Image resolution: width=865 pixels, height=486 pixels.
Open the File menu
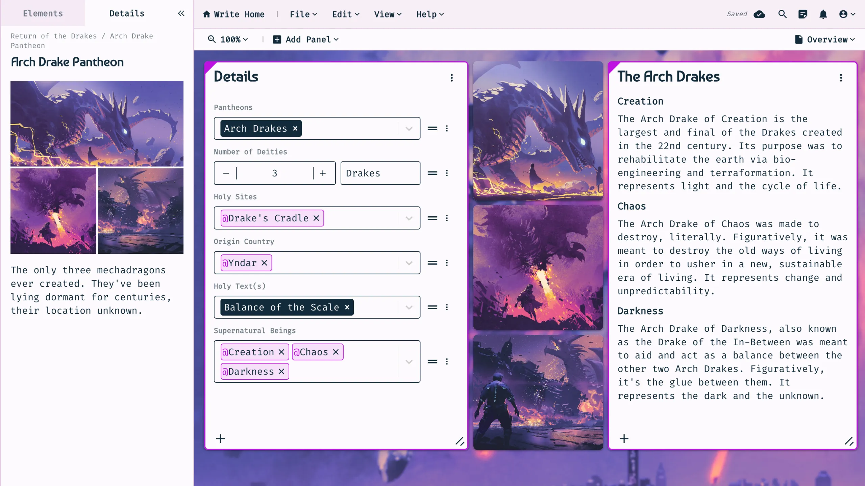click(303, 14)
